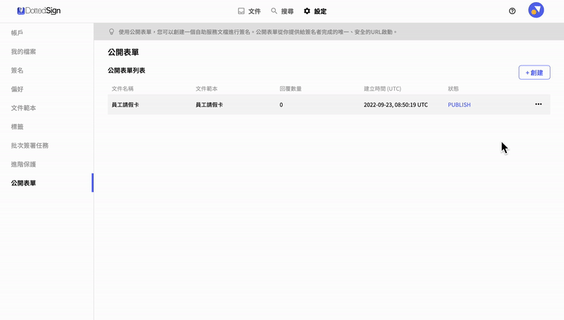This screenshot has width=564, height=320.
Task: Select 標籤 in the sidebar
Action: (17, 127)
